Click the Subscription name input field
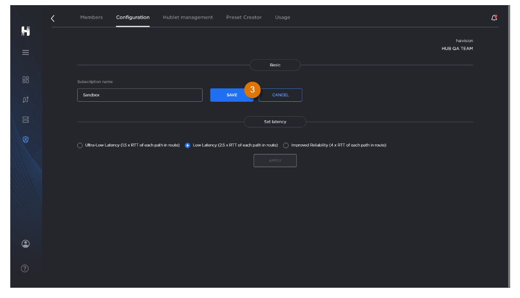This screenshot has width=520, height=298. (x=139, y=95)
